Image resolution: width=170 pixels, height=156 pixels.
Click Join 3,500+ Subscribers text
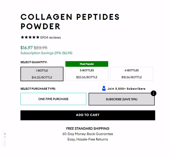coord(126,89)
